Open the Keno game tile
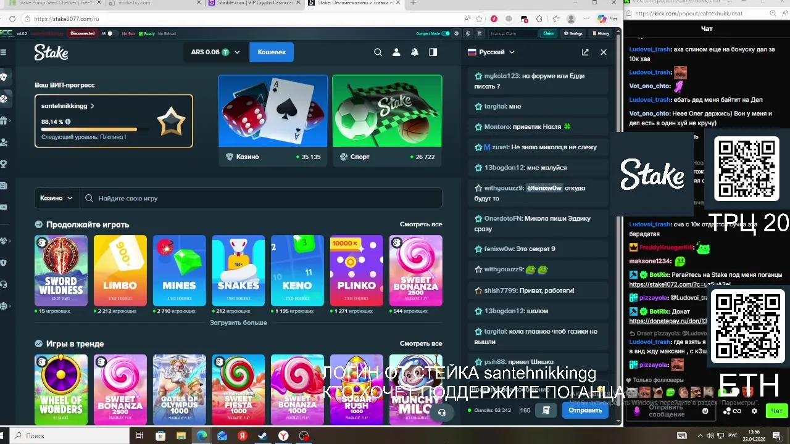Screen dimensions: 790x444 297,271
